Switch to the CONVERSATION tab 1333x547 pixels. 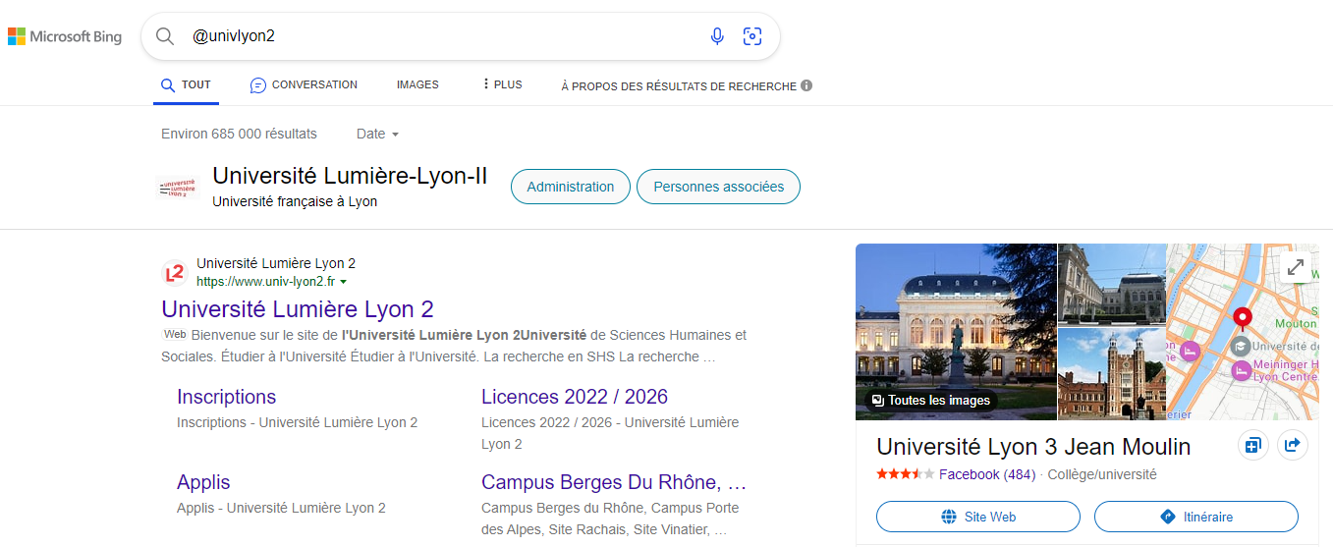tap(304, 85)
